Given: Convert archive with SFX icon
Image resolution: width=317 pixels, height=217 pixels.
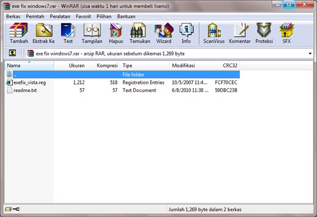Looking at the screenshot, I should pyautogui.click(x=287, y=30).
